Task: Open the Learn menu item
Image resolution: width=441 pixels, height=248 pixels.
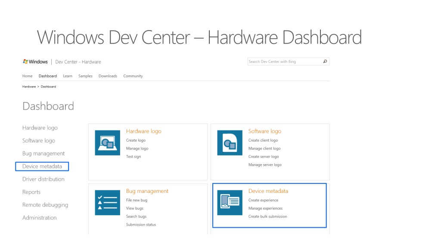Action: tap(68, 76)
